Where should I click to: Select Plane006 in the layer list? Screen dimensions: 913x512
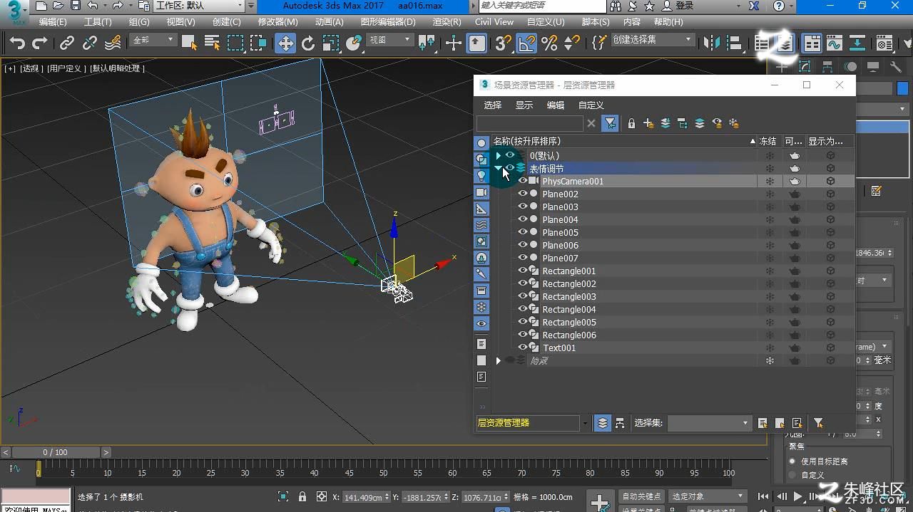click(x=560, y=245)
